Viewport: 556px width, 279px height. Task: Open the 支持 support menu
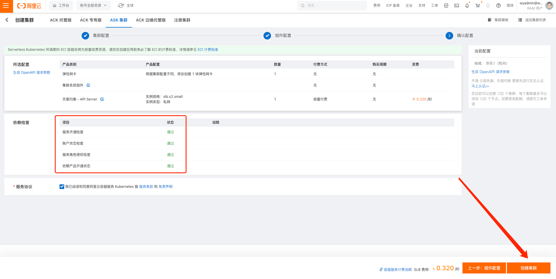pos(422,6)
